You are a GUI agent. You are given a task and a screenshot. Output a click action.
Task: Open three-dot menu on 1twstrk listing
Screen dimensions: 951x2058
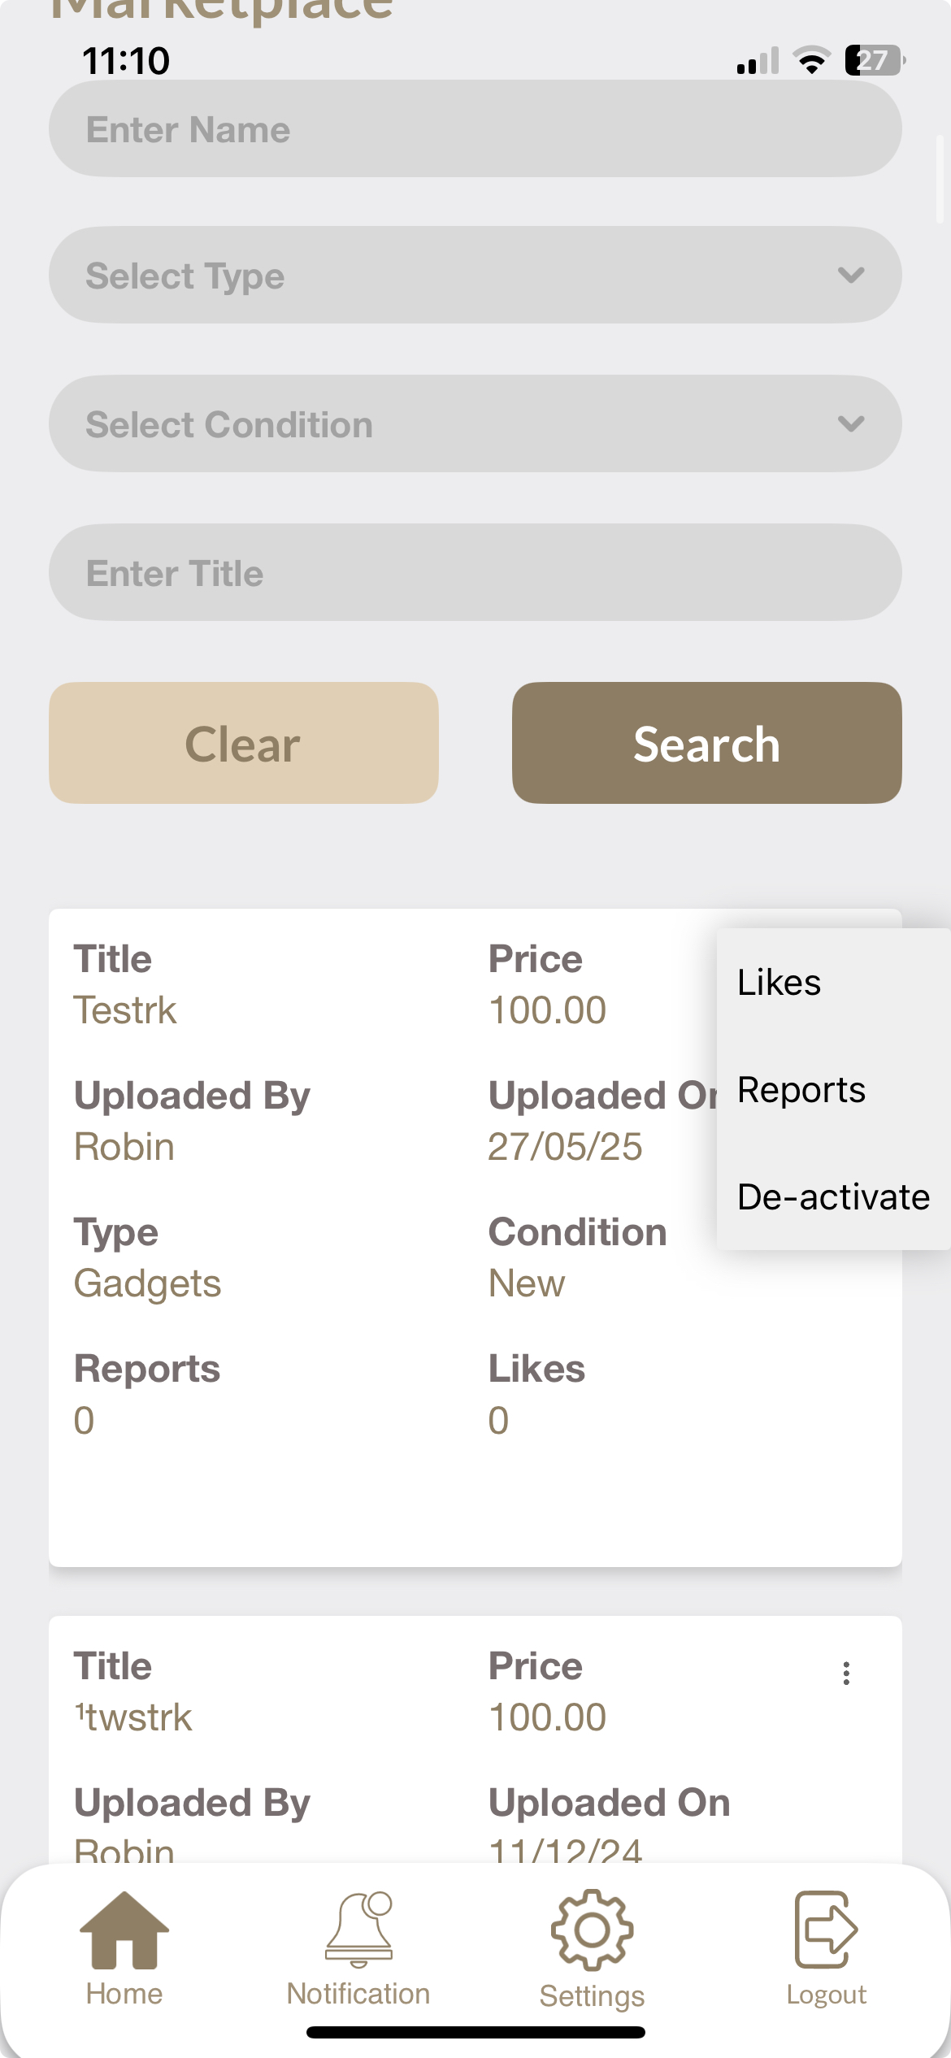coord(846,1673)
